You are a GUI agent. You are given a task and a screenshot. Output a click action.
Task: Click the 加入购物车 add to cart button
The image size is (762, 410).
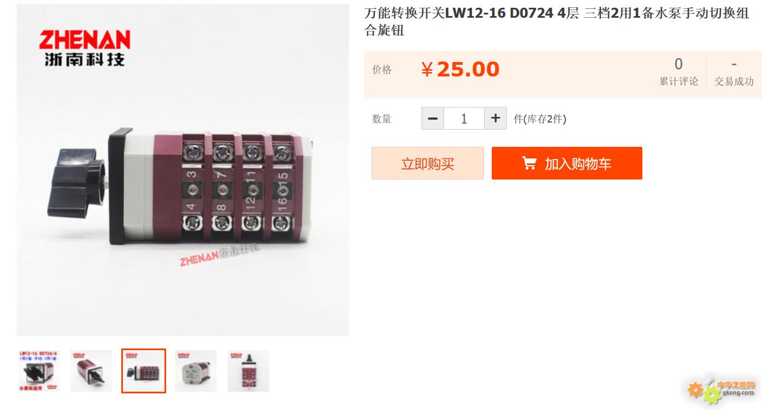(567, 163)
